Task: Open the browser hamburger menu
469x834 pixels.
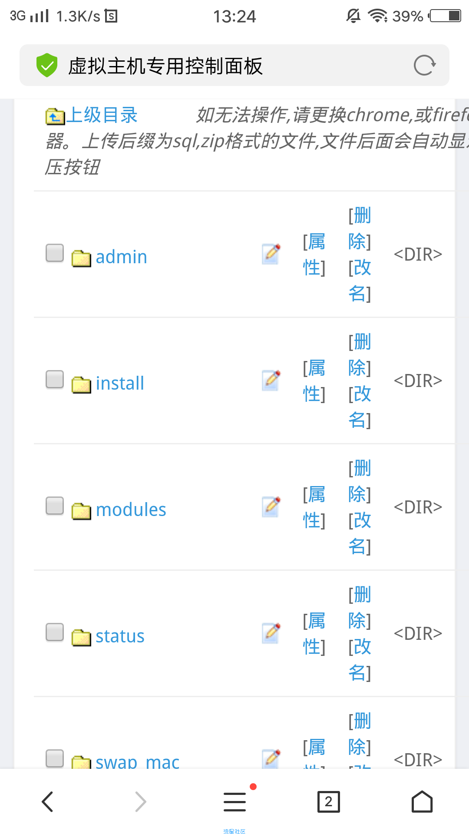Action: tap(235, 802)
